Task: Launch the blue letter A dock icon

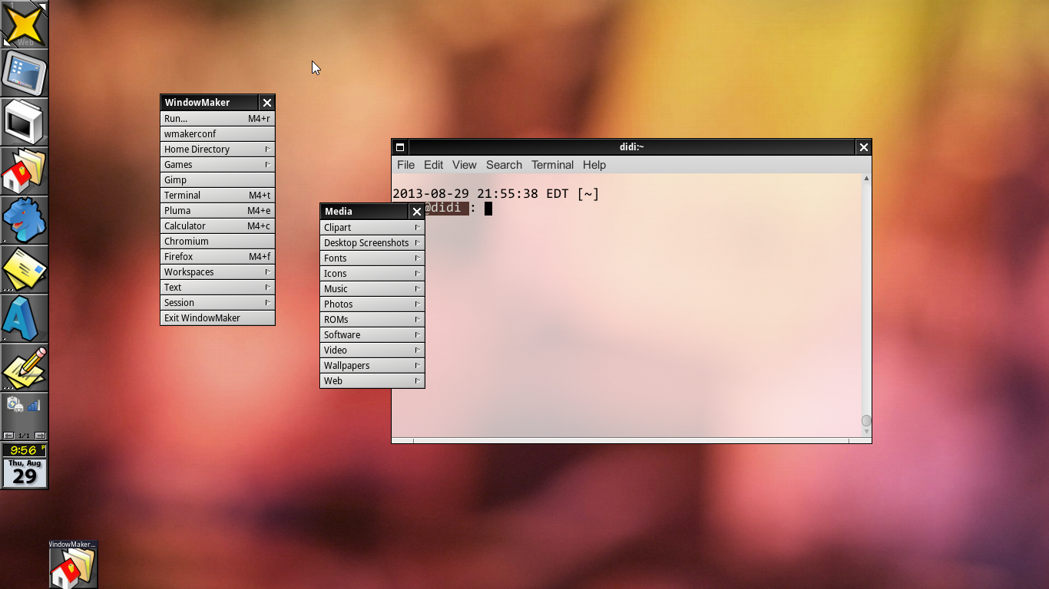Action: pyautogui.click(x=25, y=318)
